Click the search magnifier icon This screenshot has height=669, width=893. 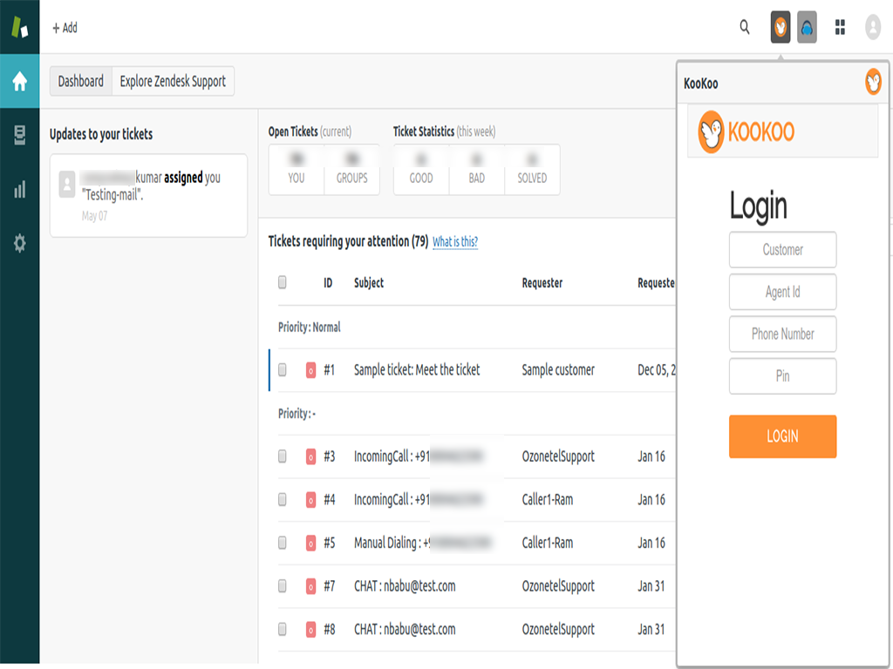coord(745,27)
